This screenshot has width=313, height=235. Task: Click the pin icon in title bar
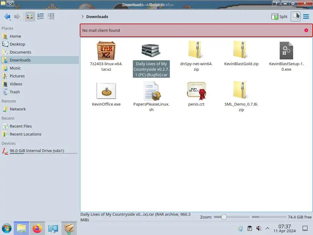click(x=10, y=3)
